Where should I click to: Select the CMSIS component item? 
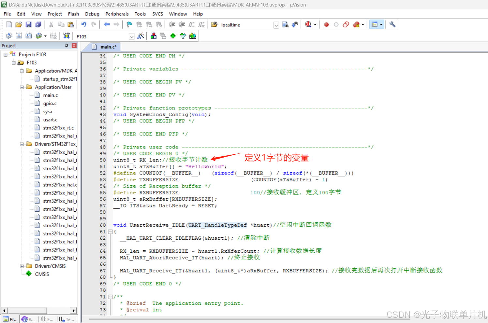point(42,274)
